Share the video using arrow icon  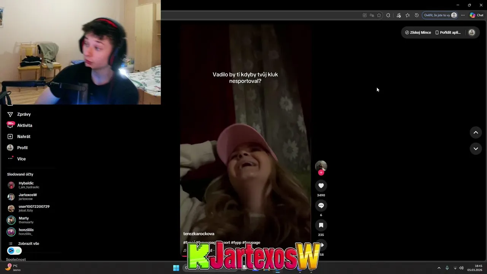321,245
